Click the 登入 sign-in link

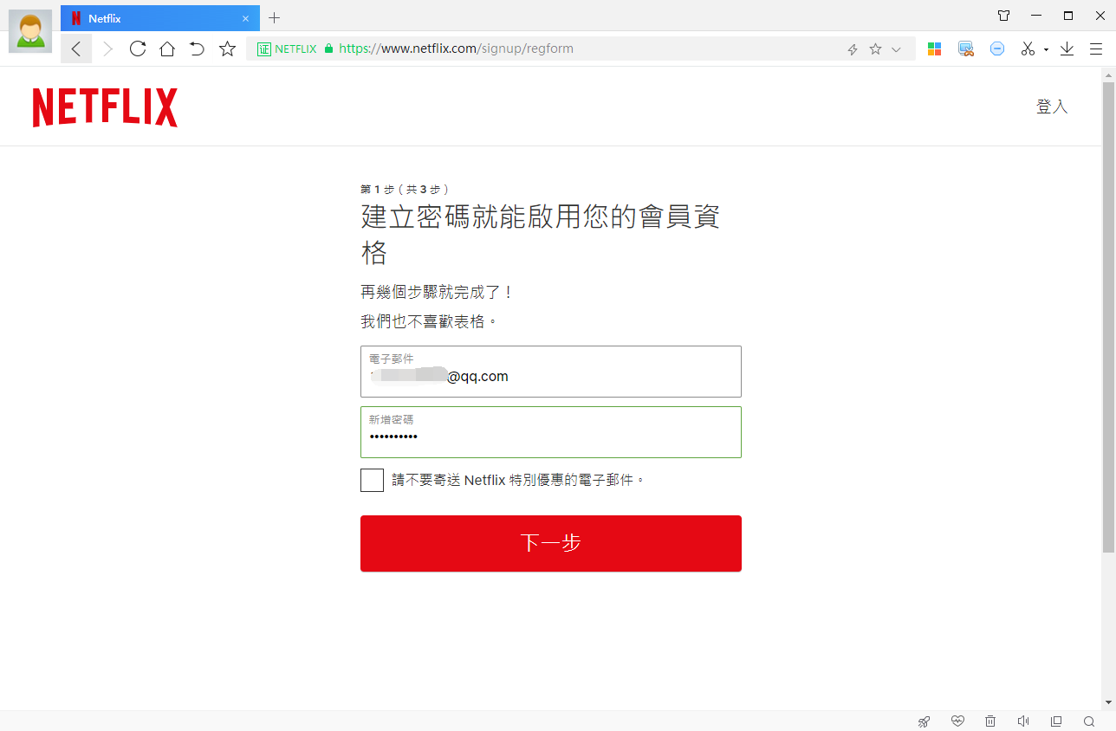[1052, 107]
